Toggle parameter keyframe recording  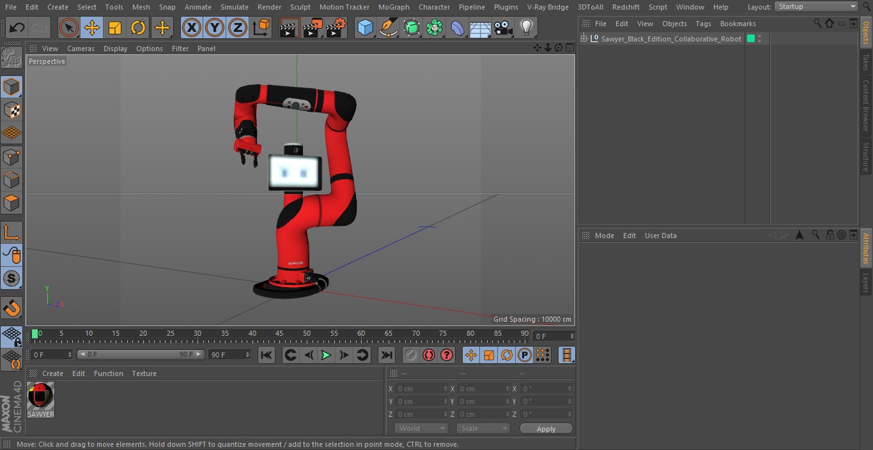[x=525, y=355]
